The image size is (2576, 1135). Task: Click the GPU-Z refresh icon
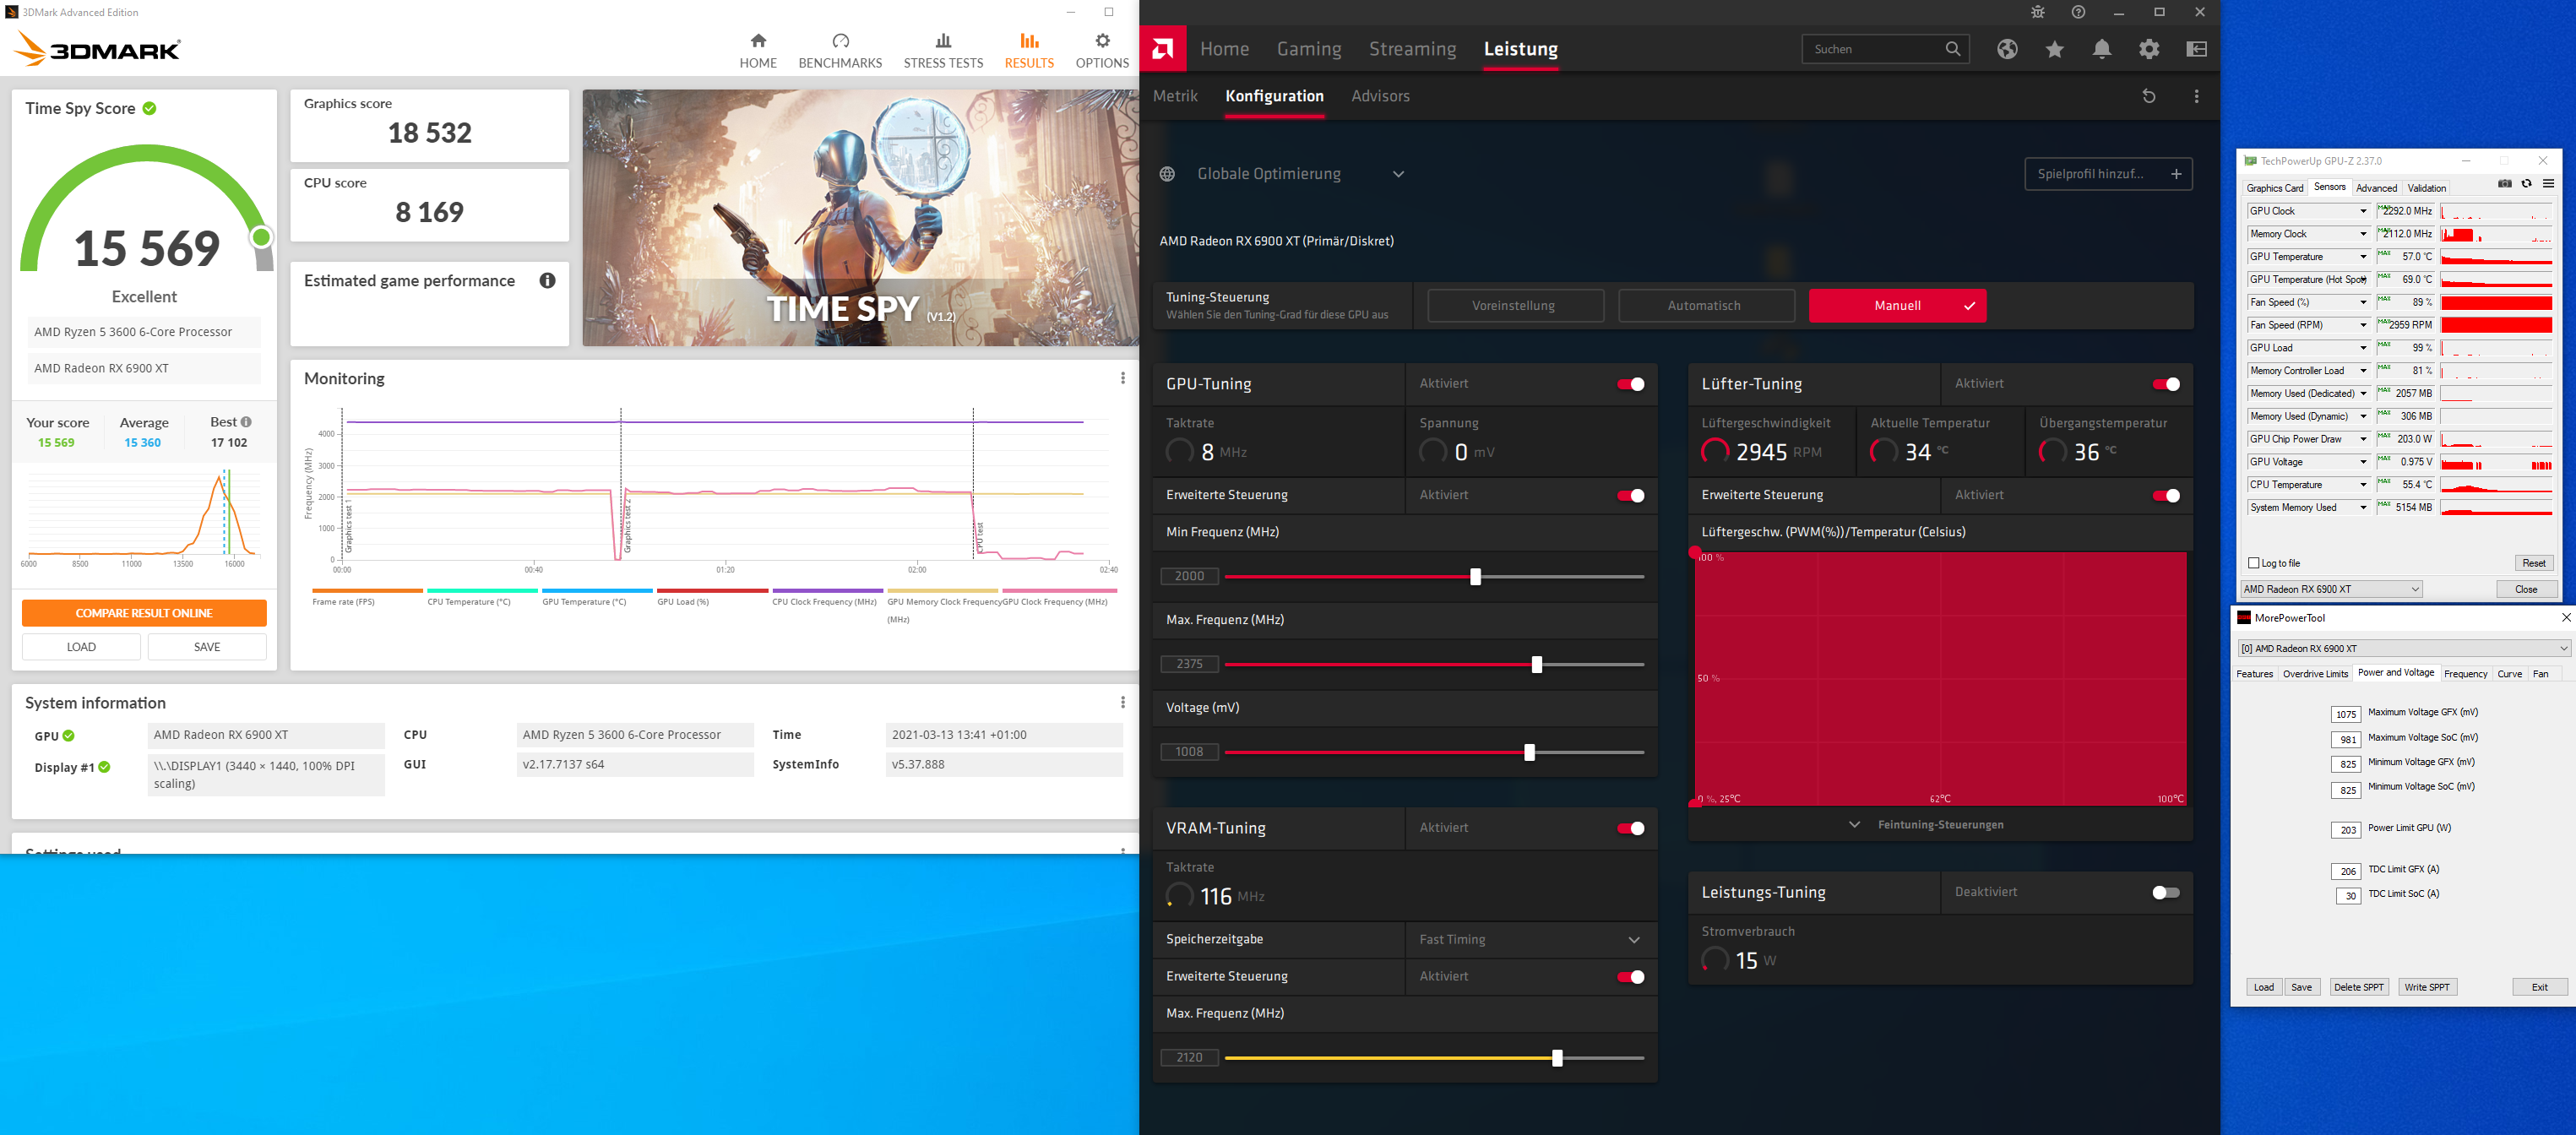[x=2526, y=184]
